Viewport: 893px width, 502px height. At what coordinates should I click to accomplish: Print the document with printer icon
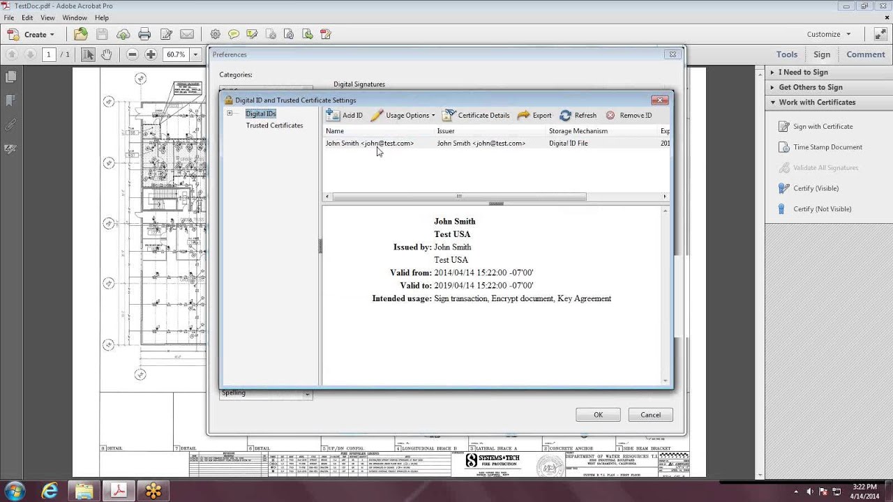144,34
